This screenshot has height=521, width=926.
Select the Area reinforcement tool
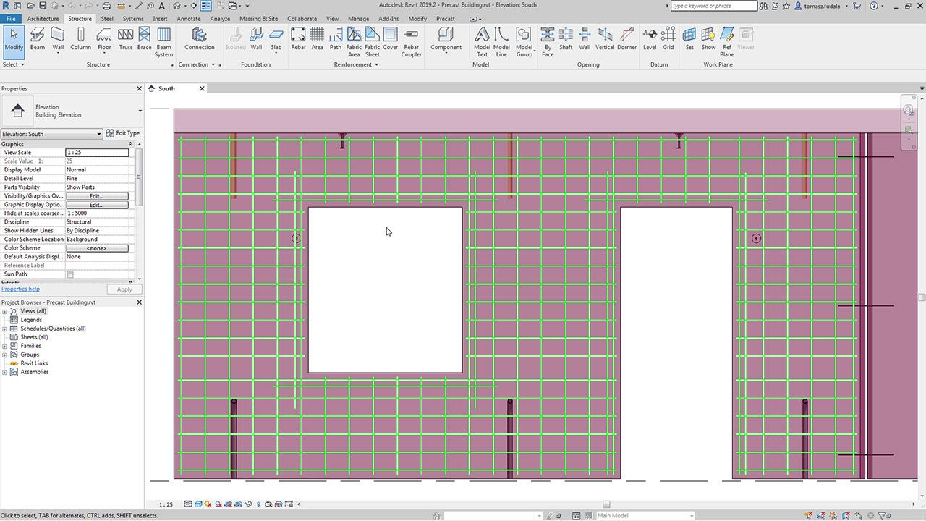coord(317,39)
